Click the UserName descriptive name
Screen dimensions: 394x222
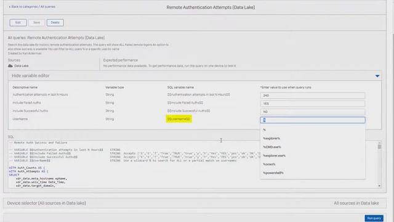(20, 119)
